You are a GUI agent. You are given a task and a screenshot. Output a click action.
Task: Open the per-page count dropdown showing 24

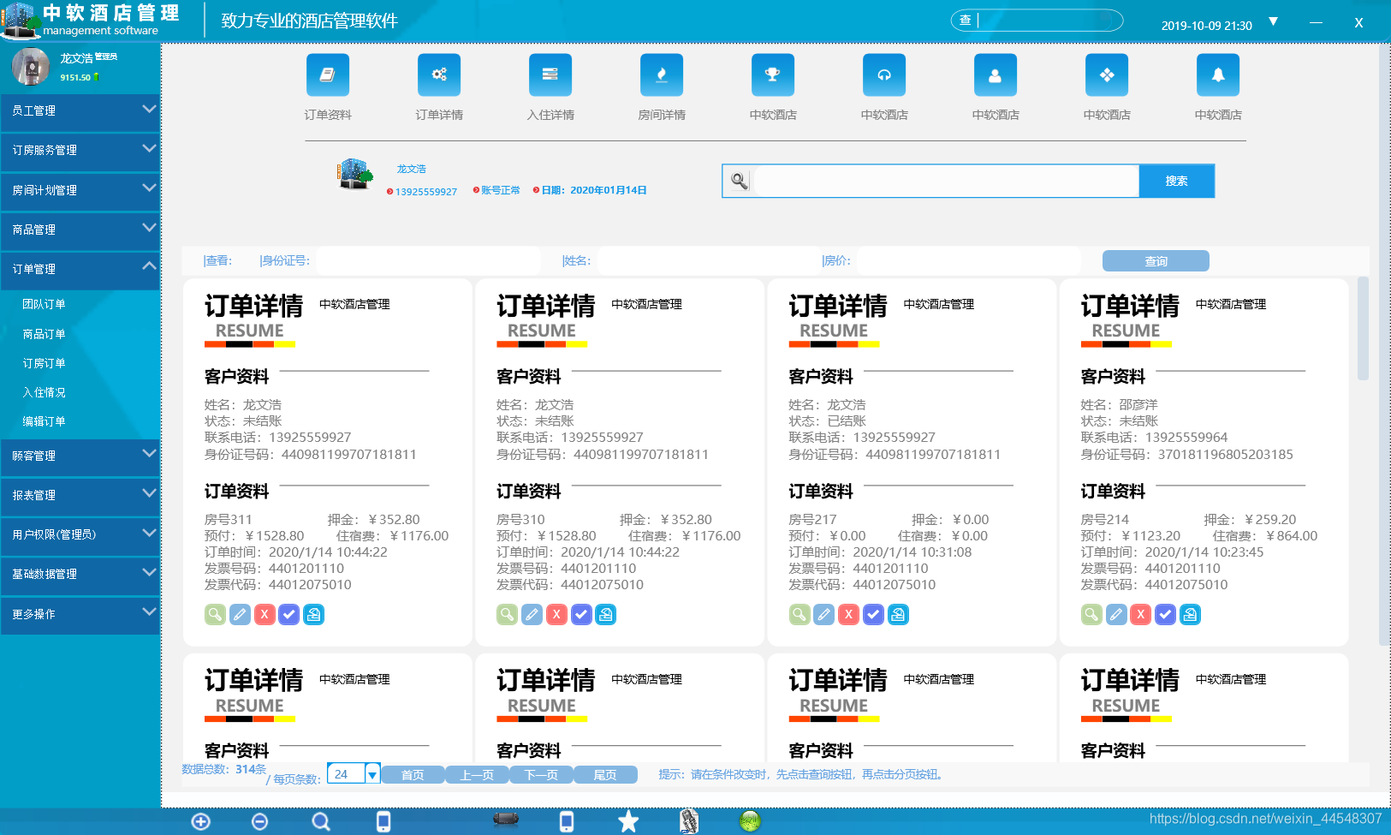pos(372,774)
